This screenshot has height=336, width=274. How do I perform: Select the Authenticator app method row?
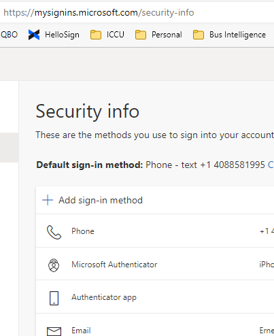pyautogui.click(x=155, y=297)
